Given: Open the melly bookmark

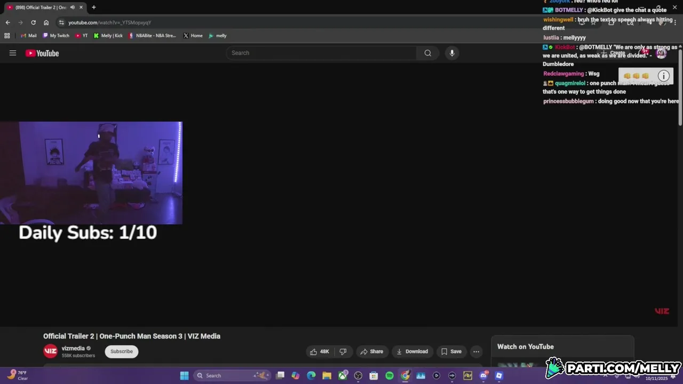Looking at the screenshot, I should coord(218,36).
